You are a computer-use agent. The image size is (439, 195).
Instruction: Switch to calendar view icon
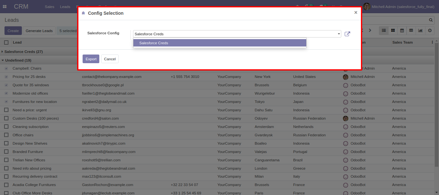[402, 30]
